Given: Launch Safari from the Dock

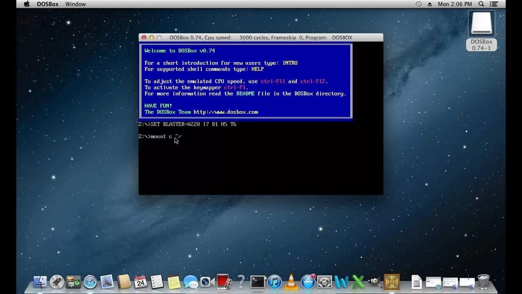Looking at the screenshot, I should 90,282.
